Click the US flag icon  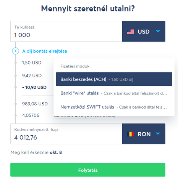pyautogui.click(x=130, y=32)
